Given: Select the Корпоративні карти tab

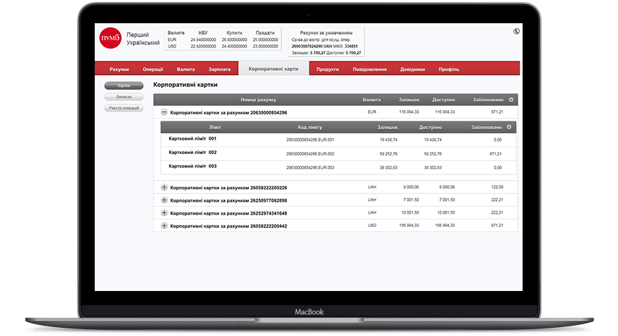Looking at the screenshot, I should tap(273, 69).
